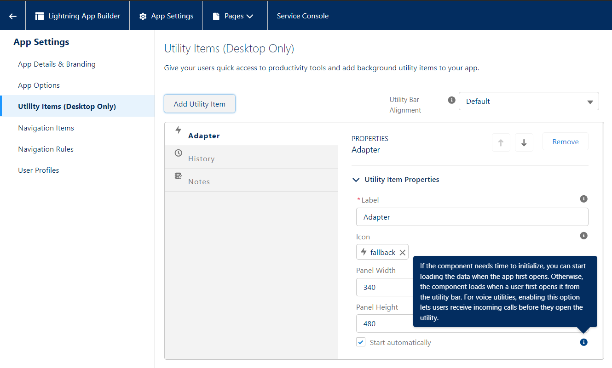This screenshot has height=368, width=612.
Task: Show Utility Bar Alignment info tooltip
Action: click(452, 100)
